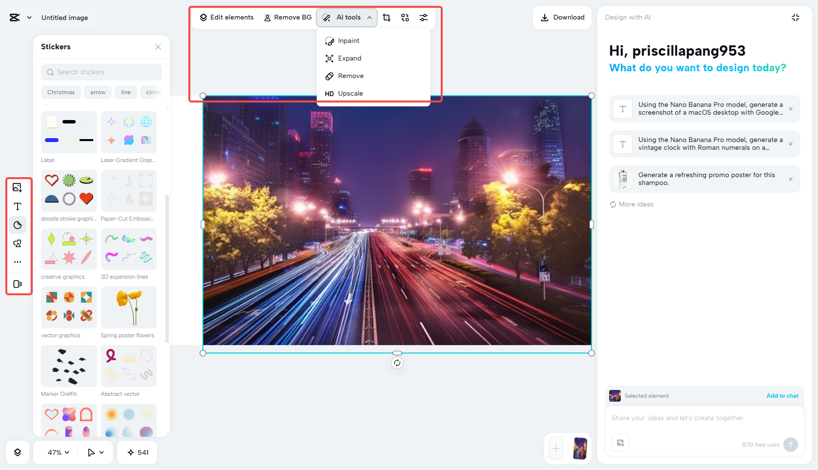Image resolution: width=818 pixels, height=470 pixels.
Task: Open the 3D expansion lines pack
Action: tap(129, 249)
